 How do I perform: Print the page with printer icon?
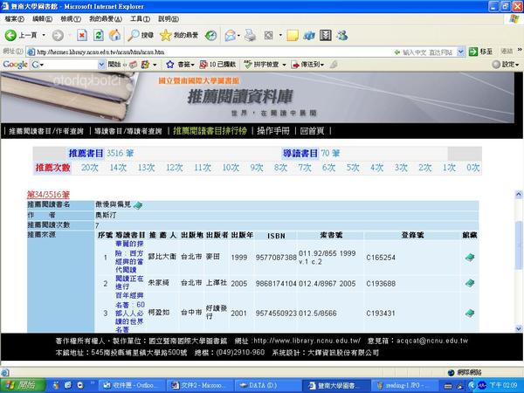point(251,35)
